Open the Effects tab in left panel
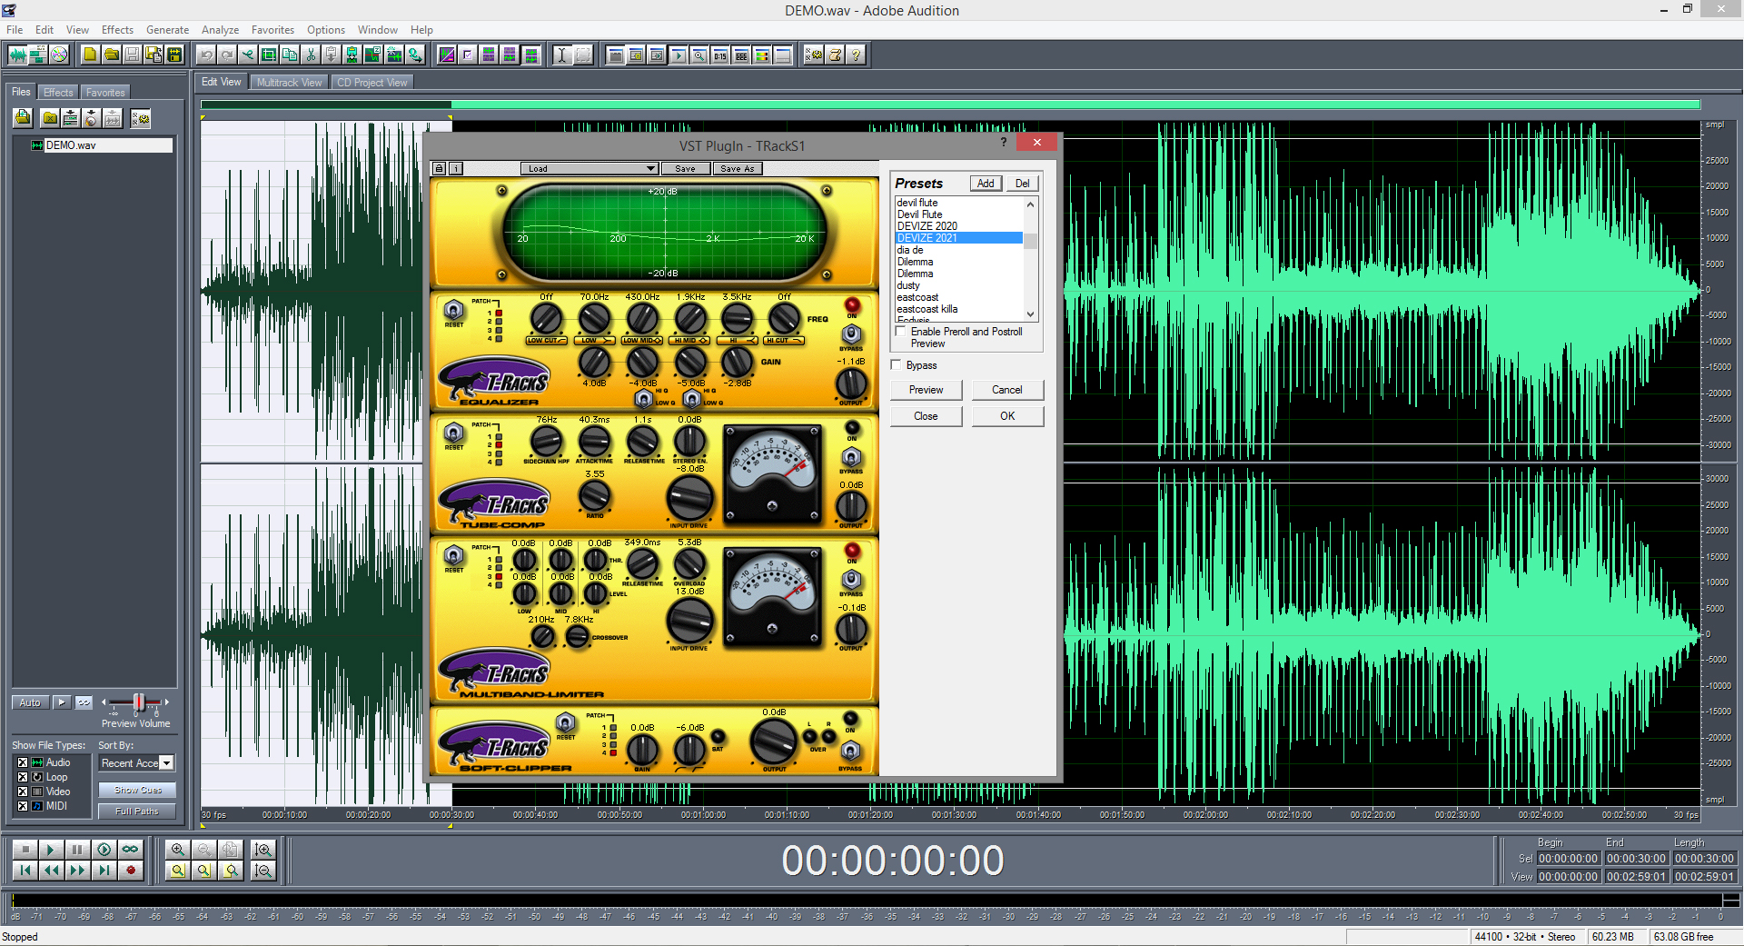 pyautogui.click(x=58, y=93)
